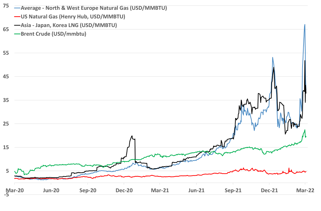Click the blue Europe Natural Gas legend line
The height and width of the screenshot is (211, 321).
pyautogui.click(x=17, y=8)
